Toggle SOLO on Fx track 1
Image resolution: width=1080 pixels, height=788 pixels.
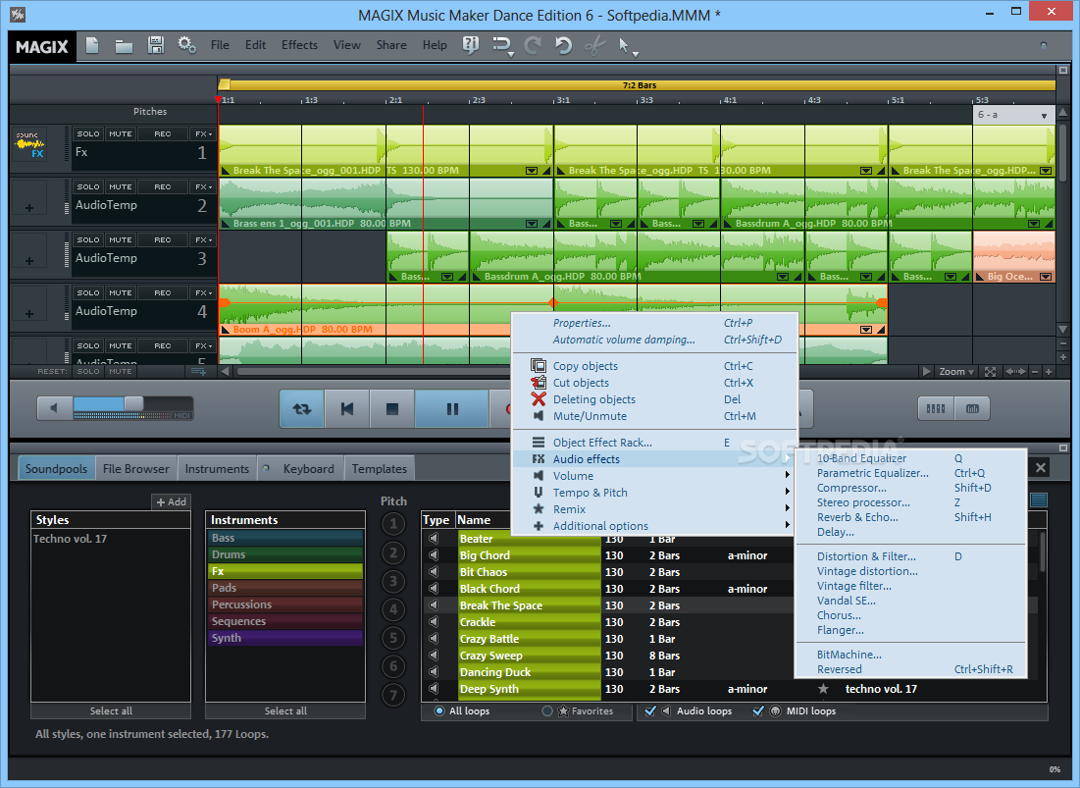pos(87,133)
